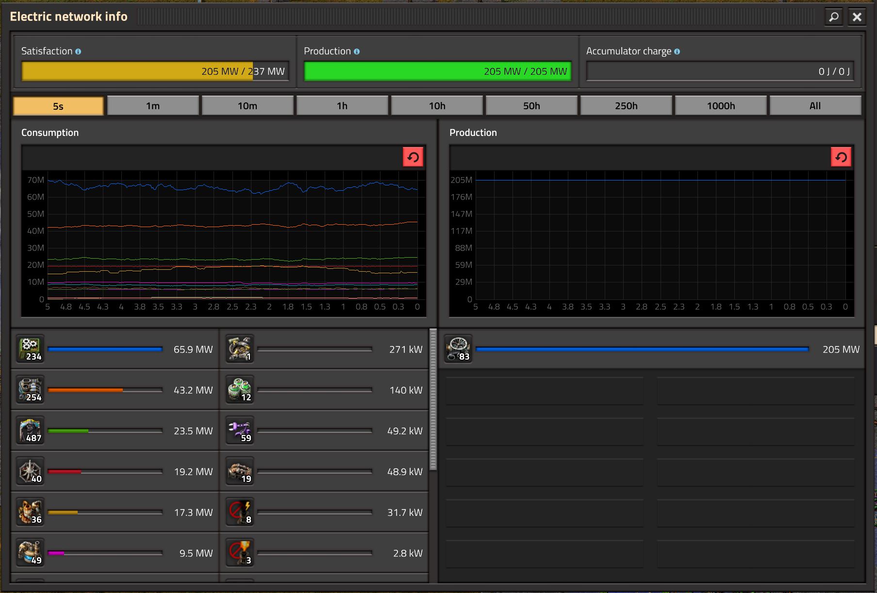This screenshot has width=877, height=593.
Task: Toggle the 234-count consumer icon at 65.9 MW
Action: coord(30,348)
